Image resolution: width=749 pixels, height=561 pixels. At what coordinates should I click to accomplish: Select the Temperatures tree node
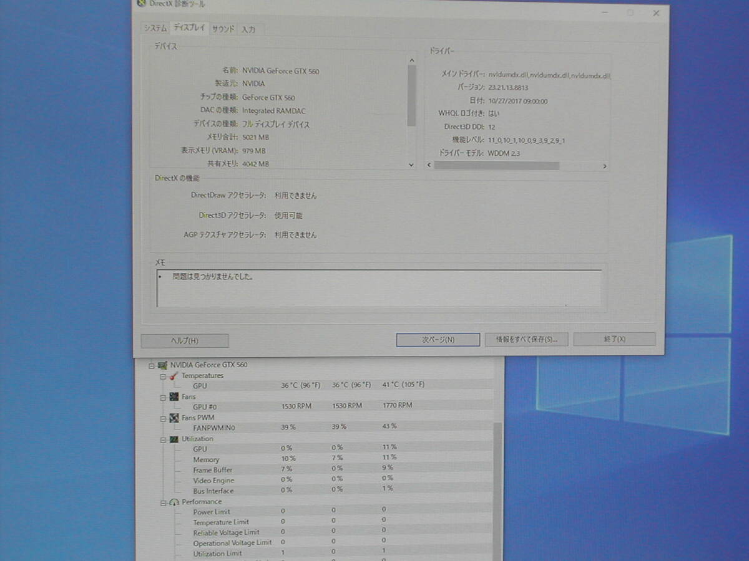pyautogui.click(x=202, y=376)
